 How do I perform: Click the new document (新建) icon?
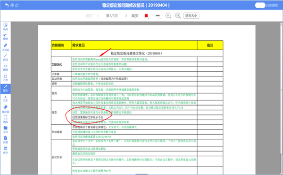click(x=5, y=140)
